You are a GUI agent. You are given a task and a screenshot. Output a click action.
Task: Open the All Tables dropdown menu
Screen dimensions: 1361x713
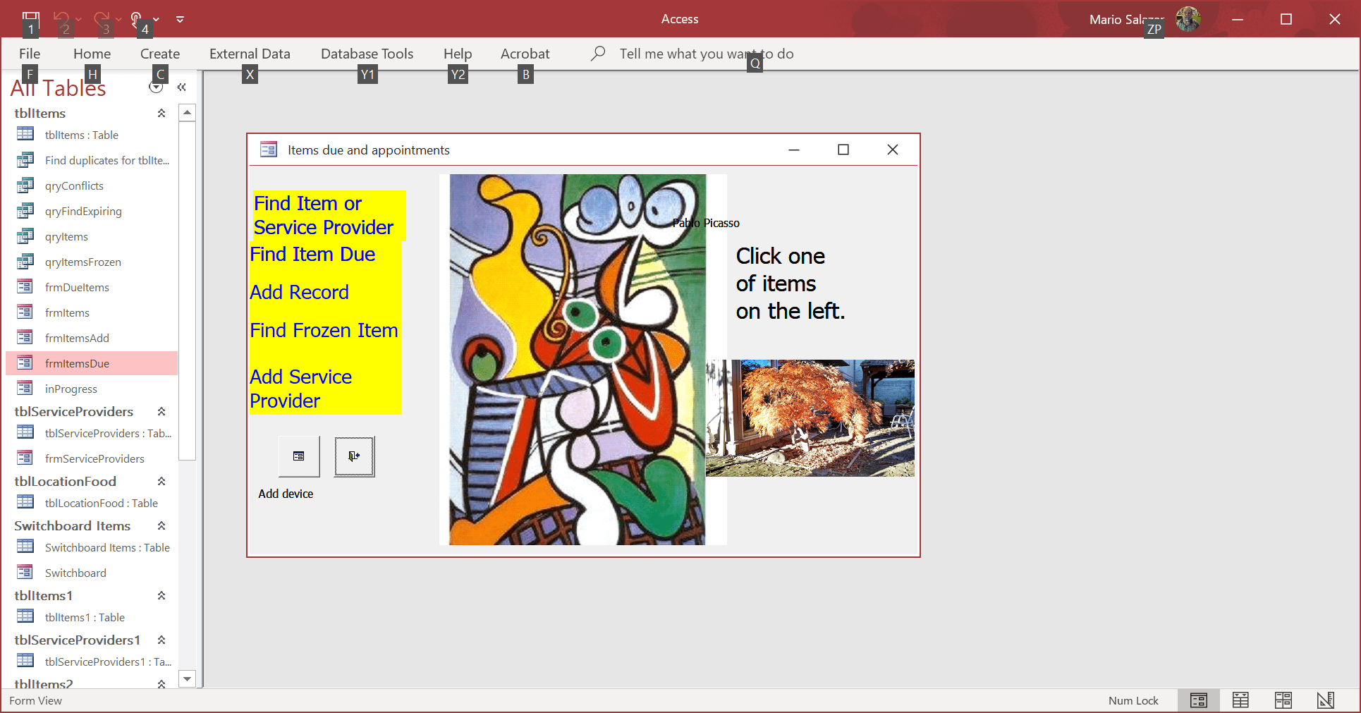156,87
